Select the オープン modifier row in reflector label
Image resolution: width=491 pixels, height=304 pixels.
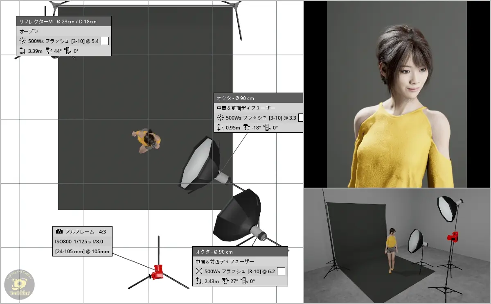click(x=63, y=31)
